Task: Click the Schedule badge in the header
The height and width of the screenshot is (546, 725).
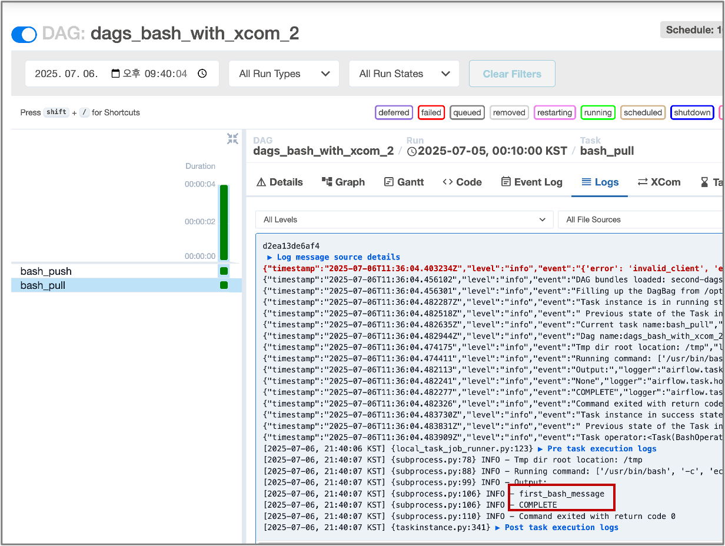Action: coord(692,30)
